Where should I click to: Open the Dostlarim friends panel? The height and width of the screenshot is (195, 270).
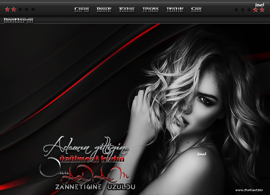click(19, 20)
